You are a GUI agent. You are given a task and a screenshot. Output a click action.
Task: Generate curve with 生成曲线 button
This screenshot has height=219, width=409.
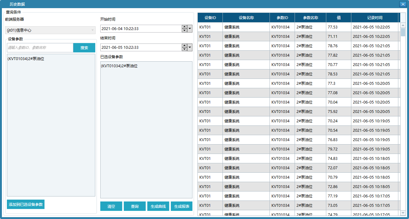(158, 206)
